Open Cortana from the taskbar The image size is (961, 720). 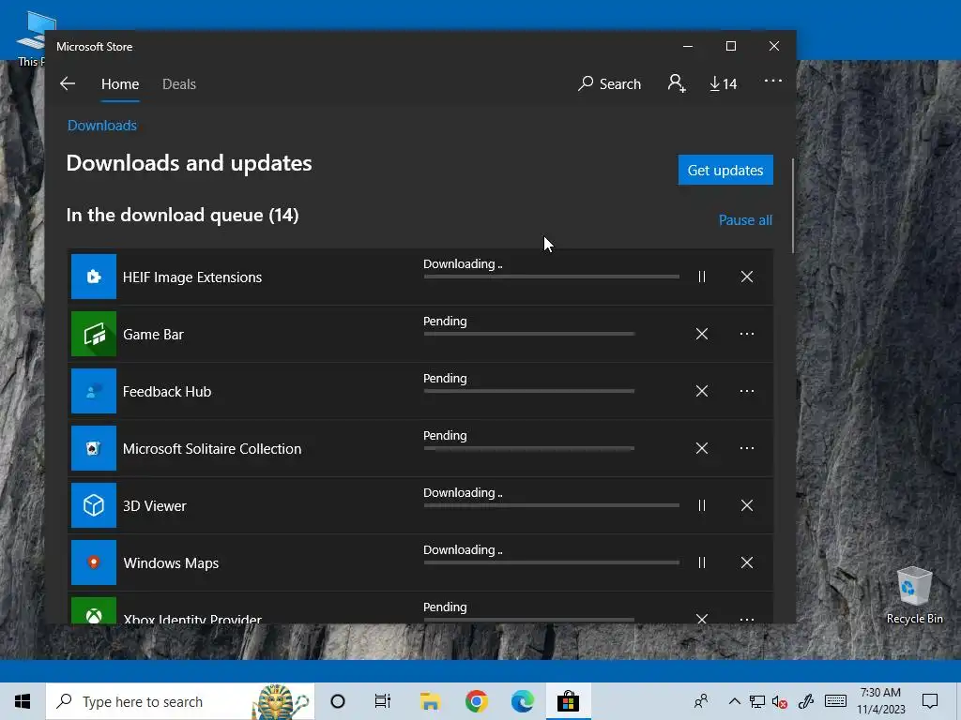[338, 701]
